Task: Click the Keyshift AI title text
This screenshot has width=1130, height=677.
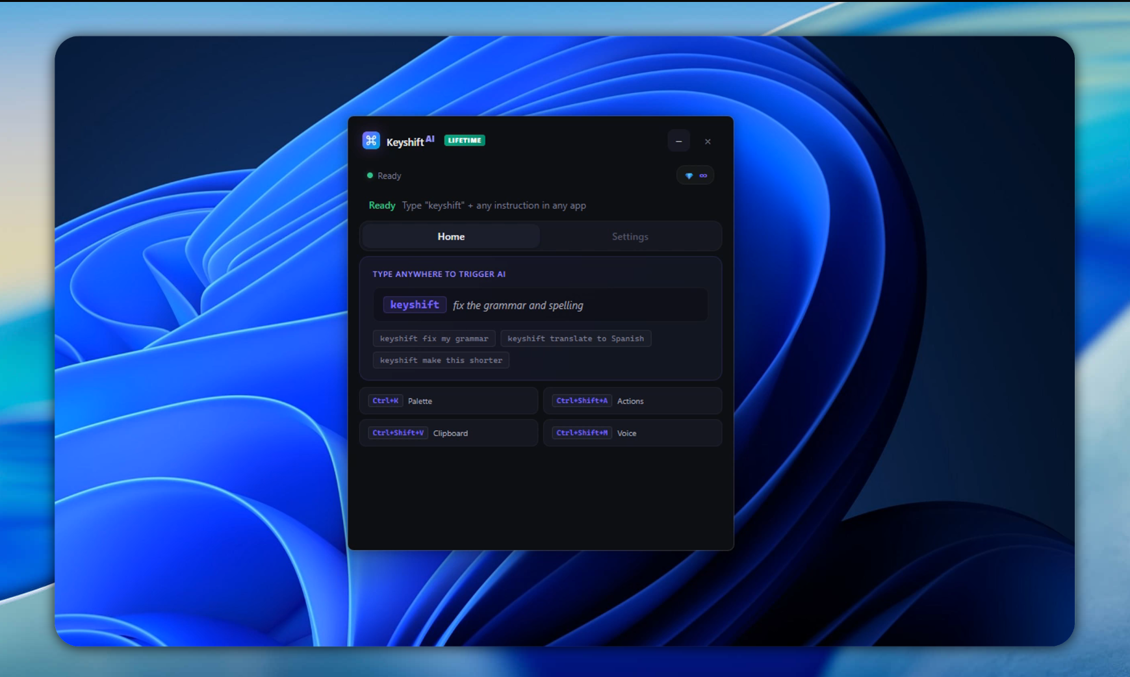Action: (x=410, y=141)
